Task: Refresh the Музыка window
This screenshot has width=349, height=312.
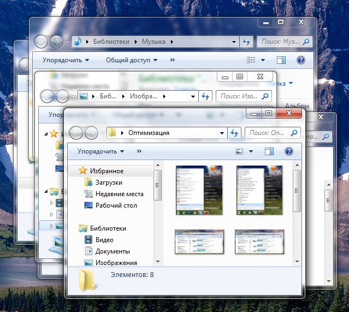Action: (246, 42)
